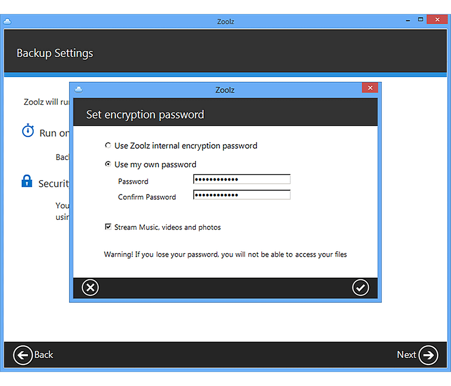The width and height of the screenshot is (451, 386).
Task: Focus the Confirm Password field
Action: tap(242, 195)
